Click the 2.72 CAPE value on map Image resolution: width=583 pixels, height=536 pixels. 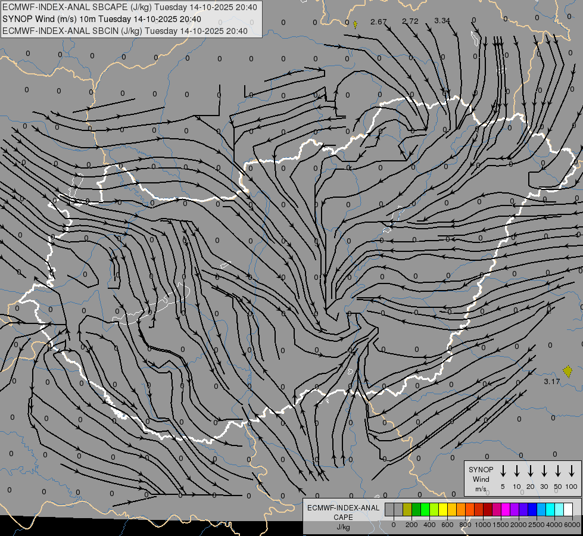point(410,21)
